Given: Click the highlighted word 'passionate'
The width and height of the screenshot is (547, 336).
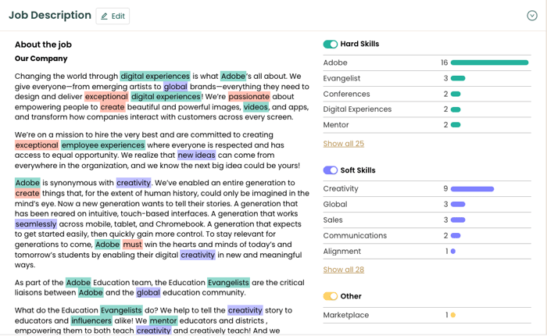Looking at the screenshot, I should (249, 97).
